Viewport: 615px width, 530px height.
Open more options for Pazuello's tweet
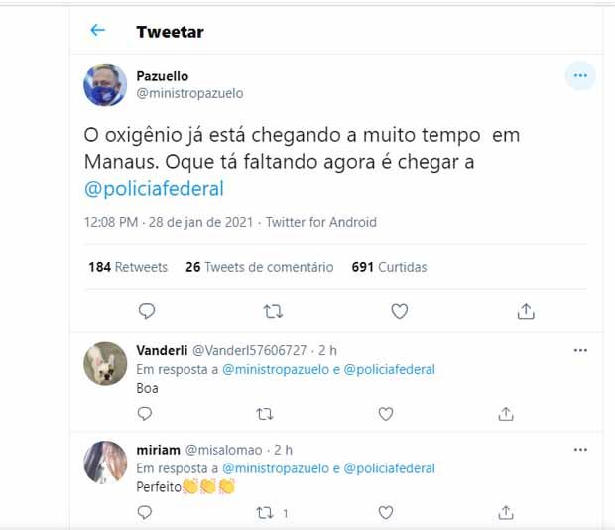point(580,75)
